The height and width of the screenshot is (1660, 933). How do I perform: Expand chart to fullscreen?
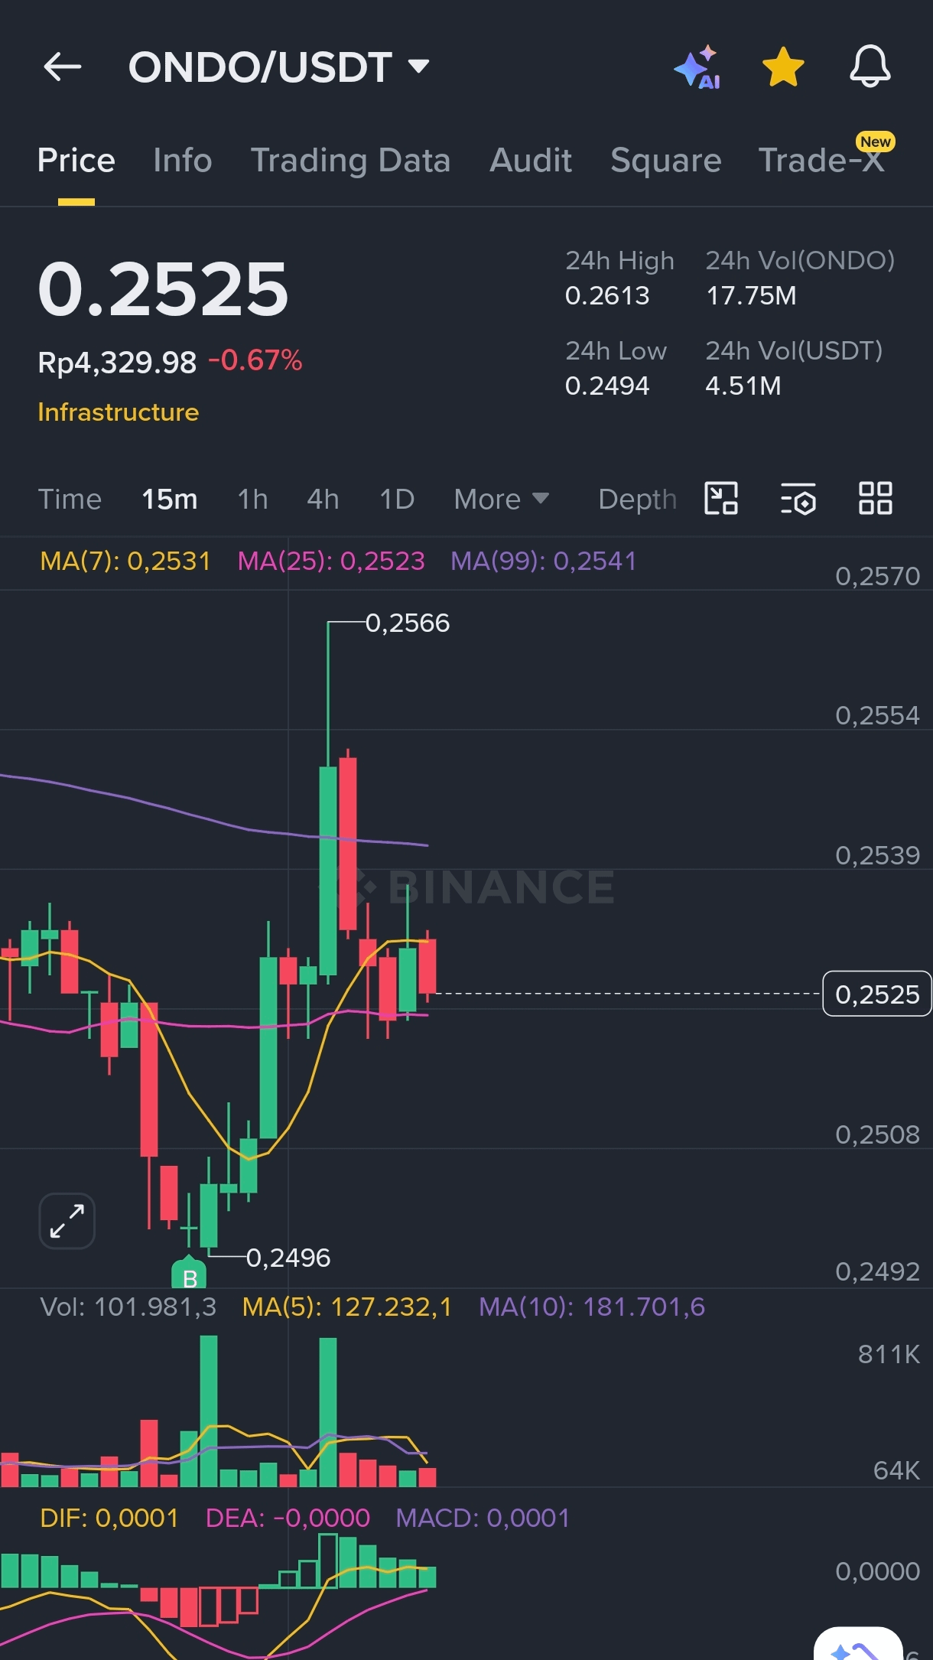tap(67, 1221)
